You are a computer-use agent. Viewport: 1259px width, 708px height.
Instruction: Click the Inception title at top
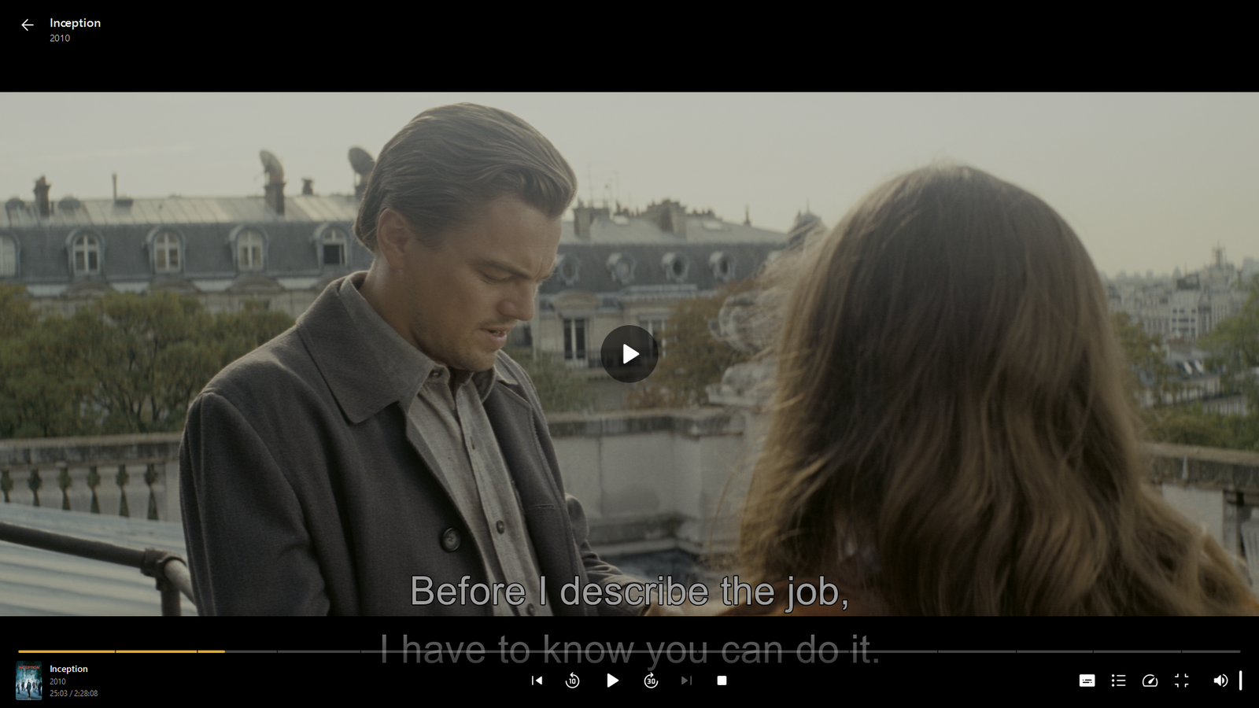75,23
